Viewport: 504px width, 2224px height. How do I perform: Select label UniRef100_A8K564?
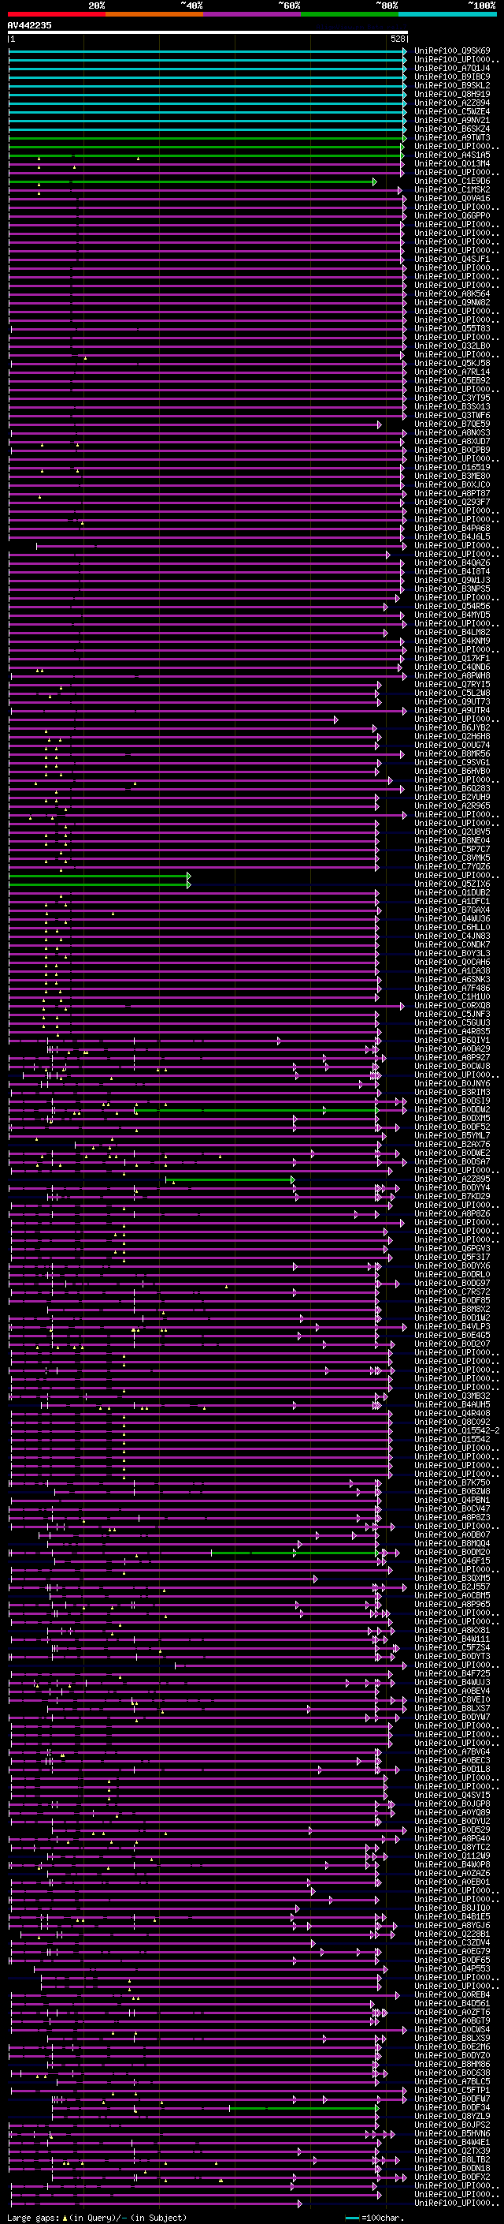pyautogui.click(x=452, y=293)
